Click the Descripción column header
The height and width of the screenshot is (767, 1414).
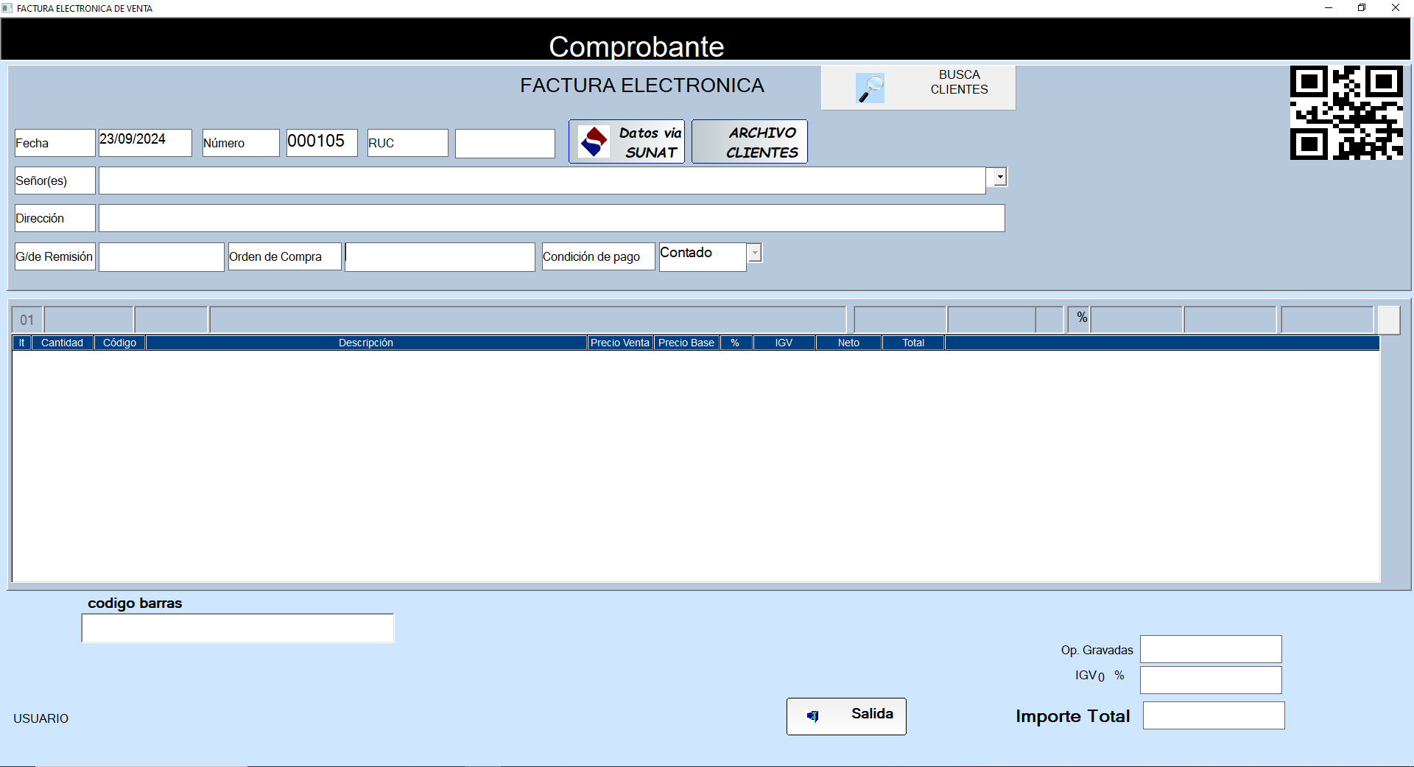(x=365, y=343)
